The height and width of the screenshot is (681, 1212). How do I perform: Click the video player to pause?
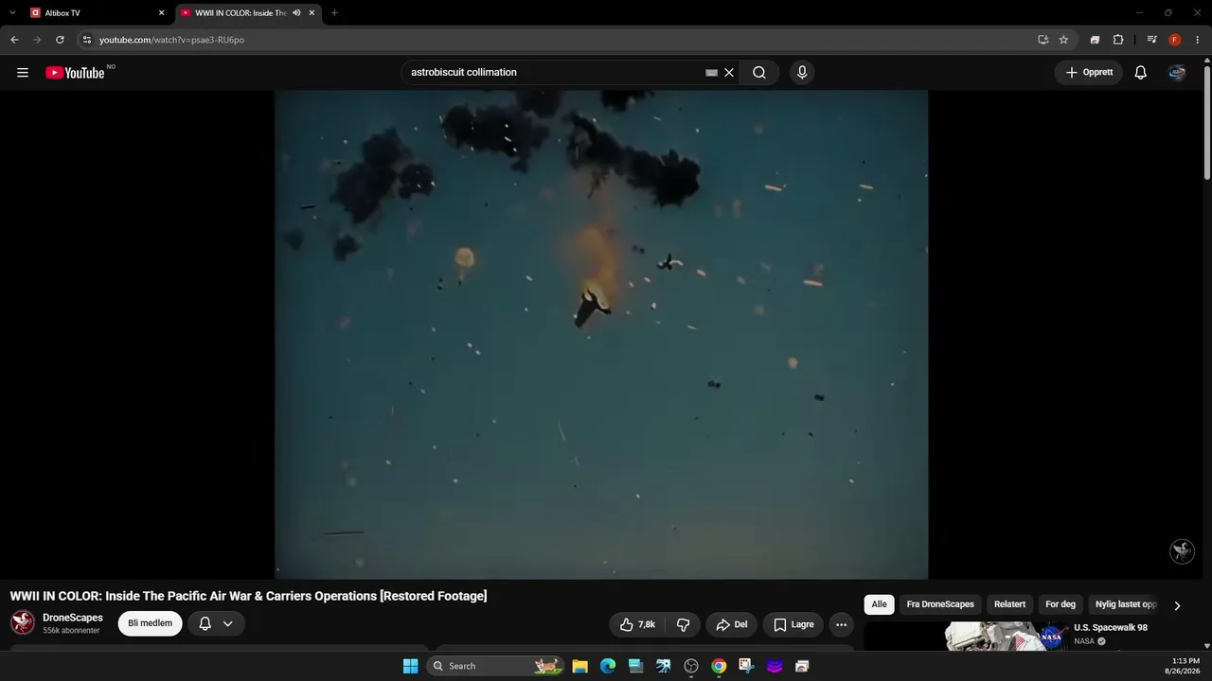point(601,334)
